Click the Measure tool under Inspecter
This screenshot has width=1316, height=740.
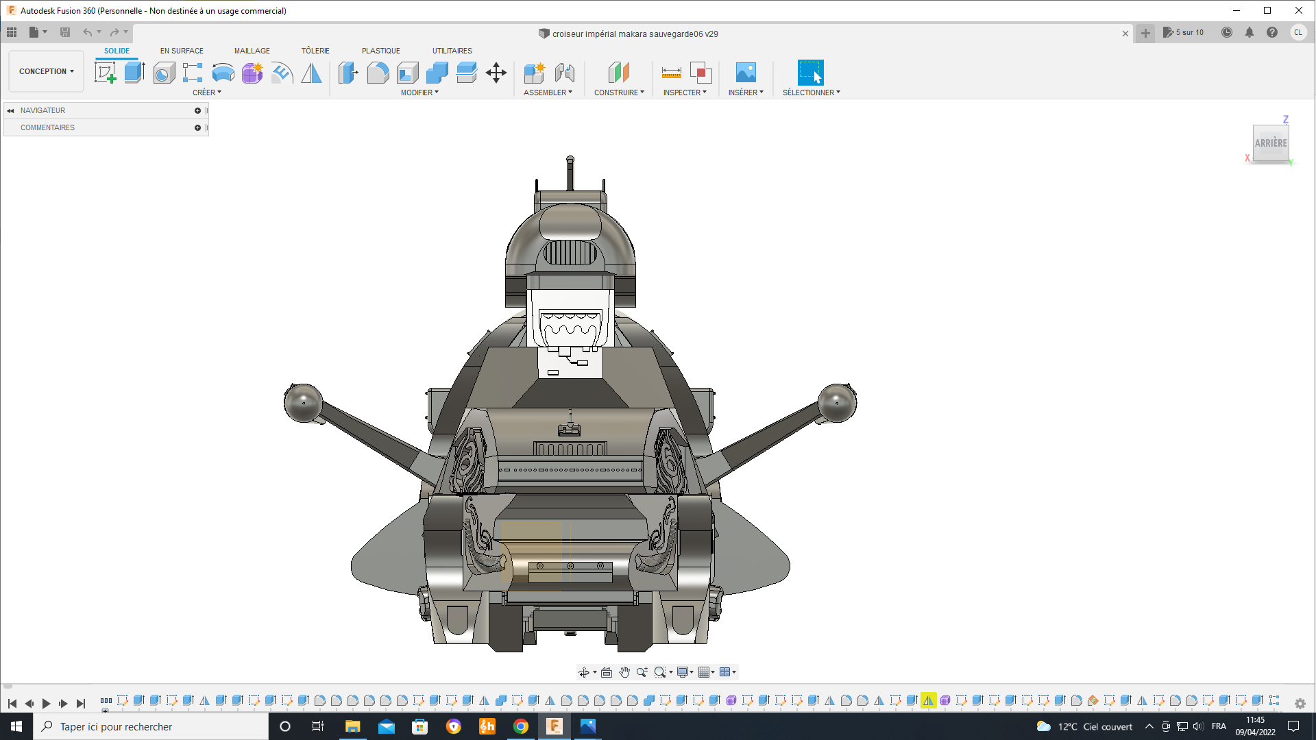[x=671, y=73]
